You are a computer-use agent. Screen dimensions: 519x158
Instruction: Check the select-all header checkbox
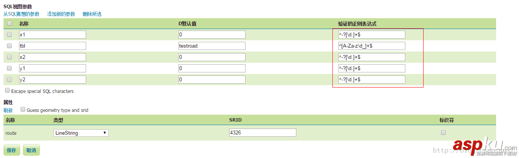9,23
